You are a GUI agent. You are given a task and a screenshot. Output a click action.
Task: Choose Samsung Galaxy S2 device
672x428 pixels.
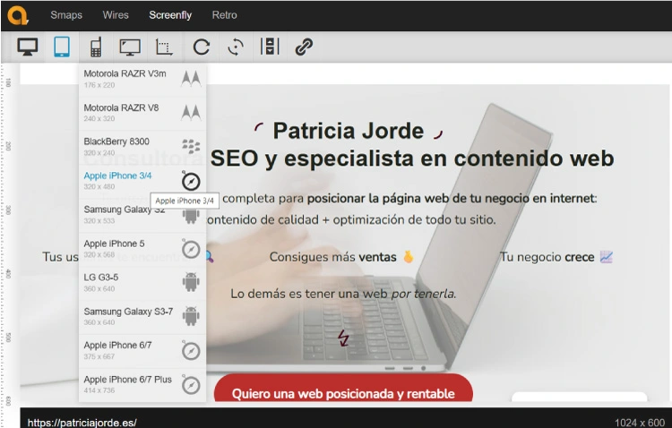point(142,215)
